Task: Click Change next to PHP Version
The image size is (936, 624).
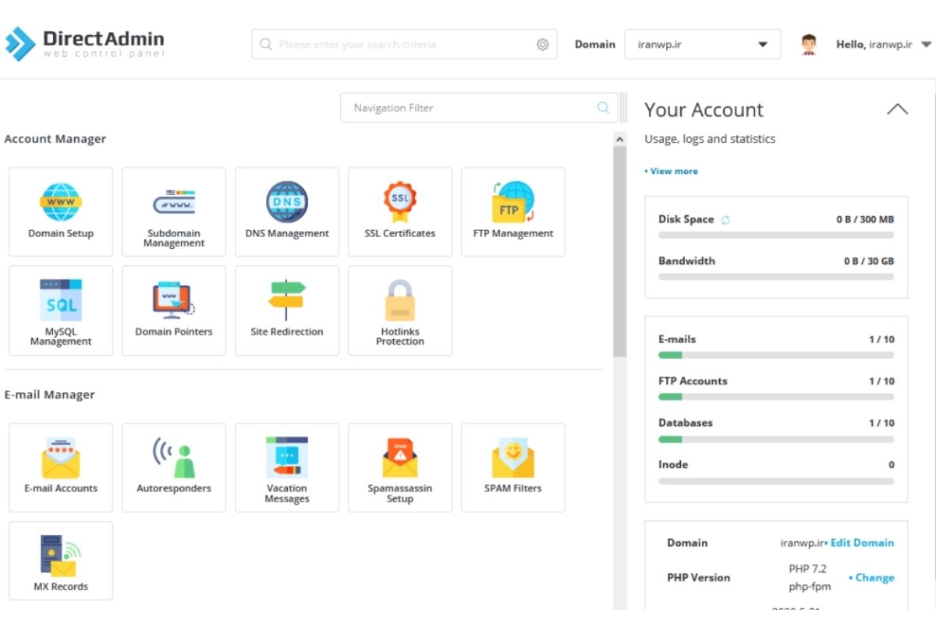Action: pos(872,578)
